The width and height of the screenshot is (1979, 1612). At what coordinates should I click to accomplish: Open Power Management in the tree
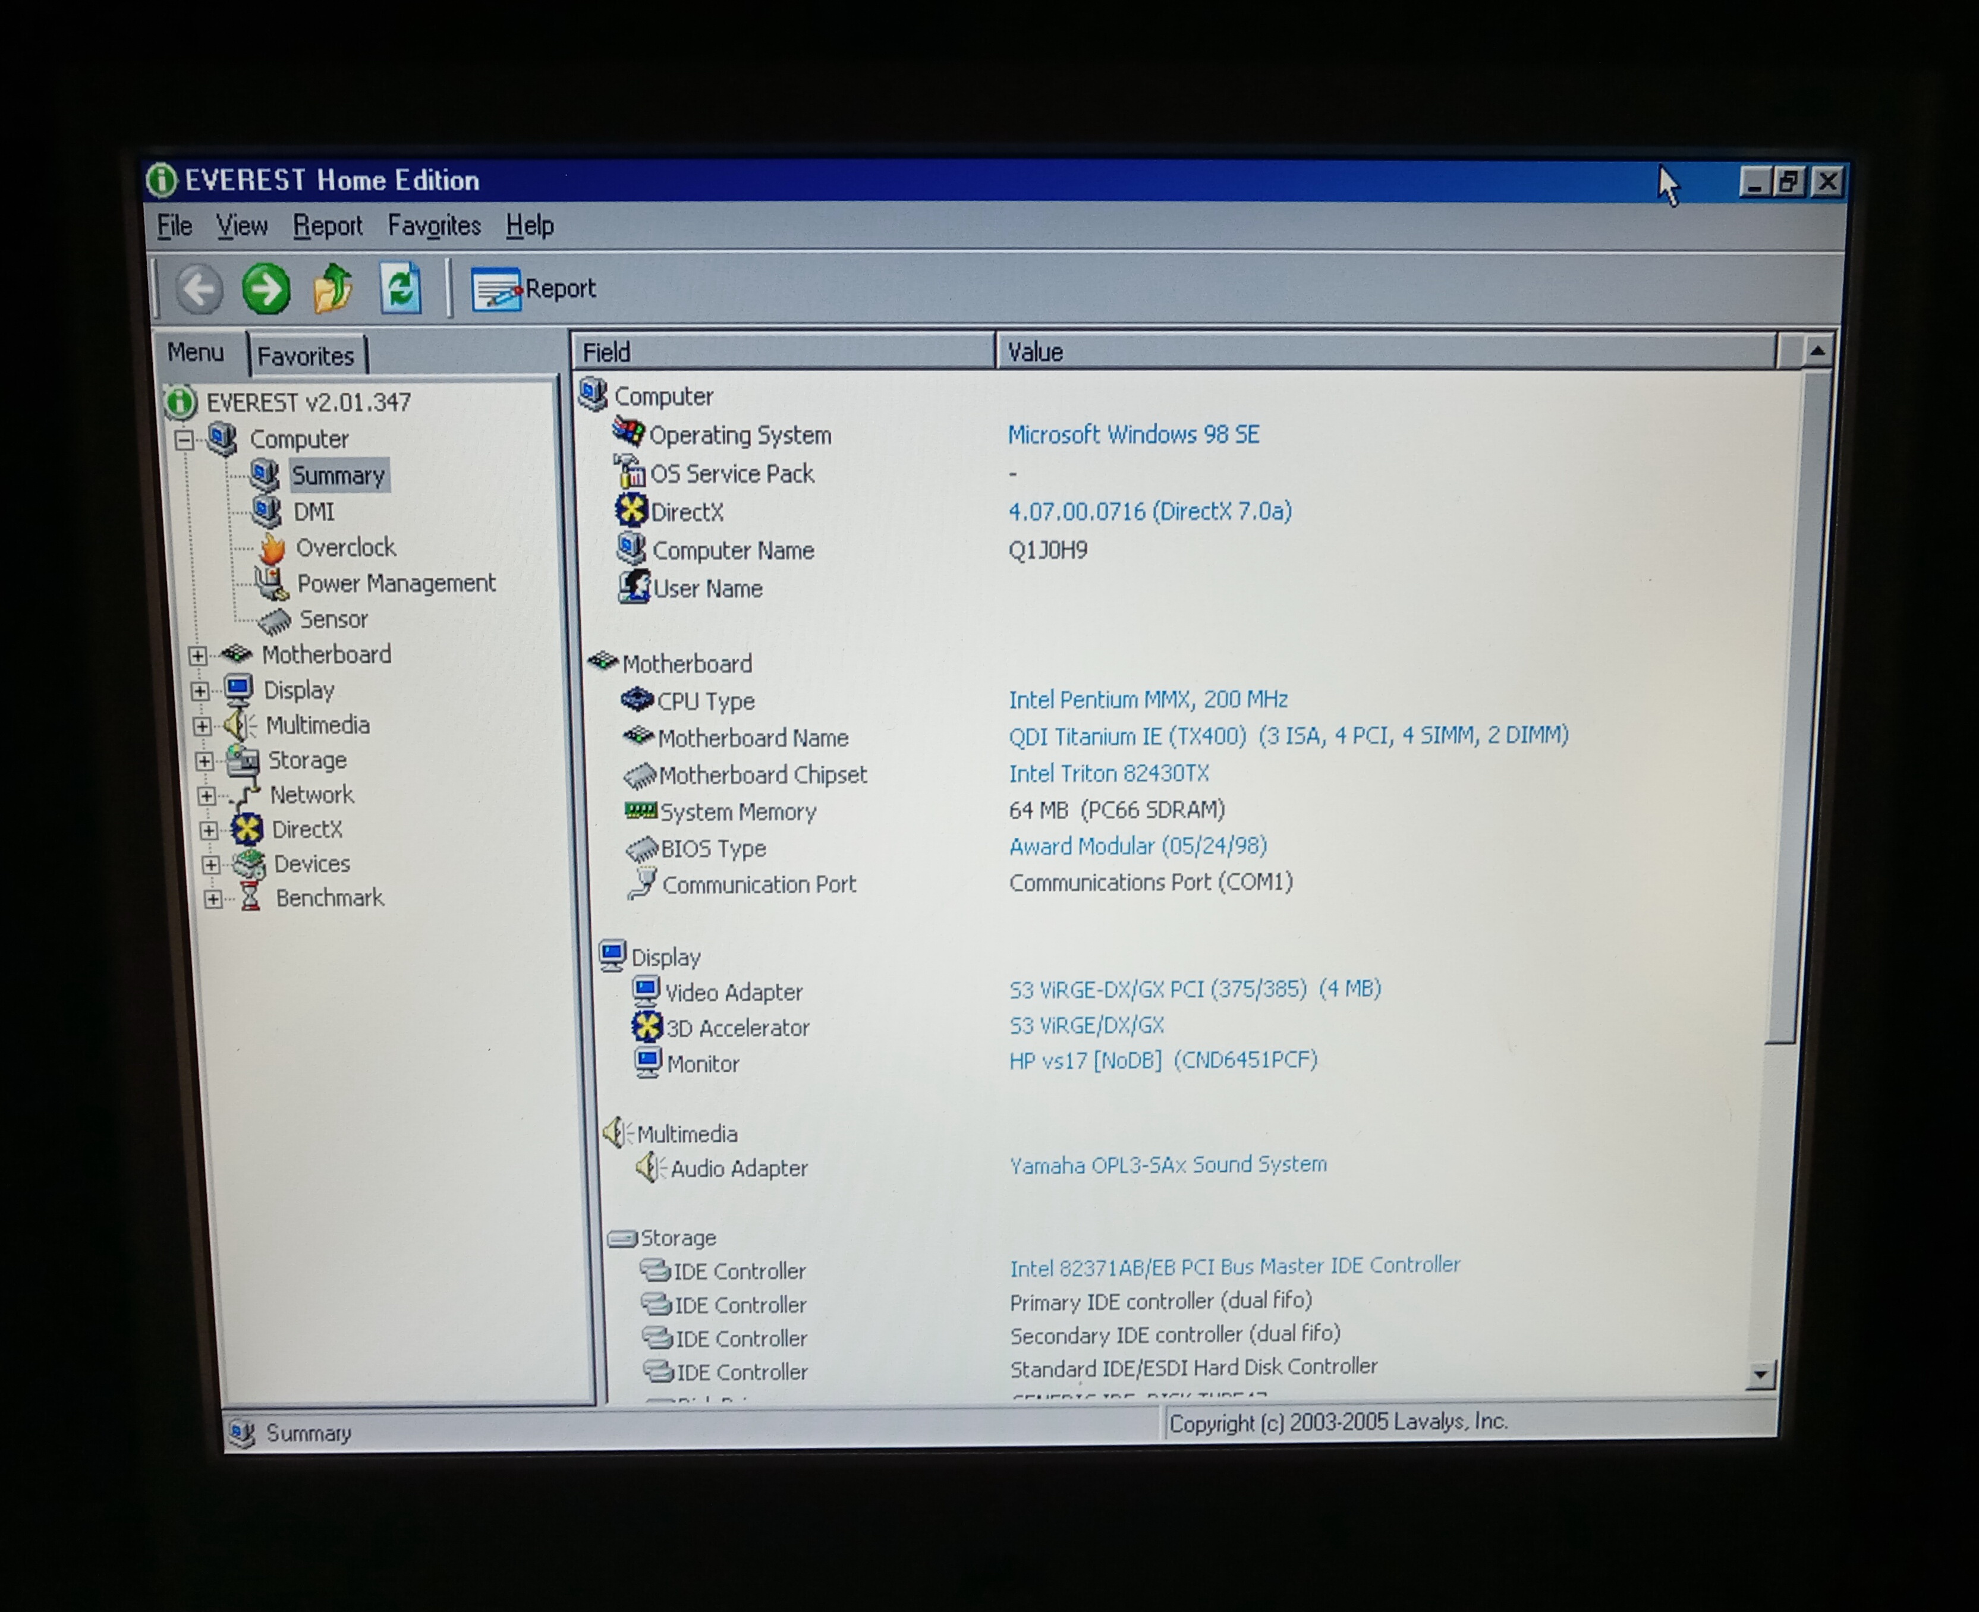point(395,583)
